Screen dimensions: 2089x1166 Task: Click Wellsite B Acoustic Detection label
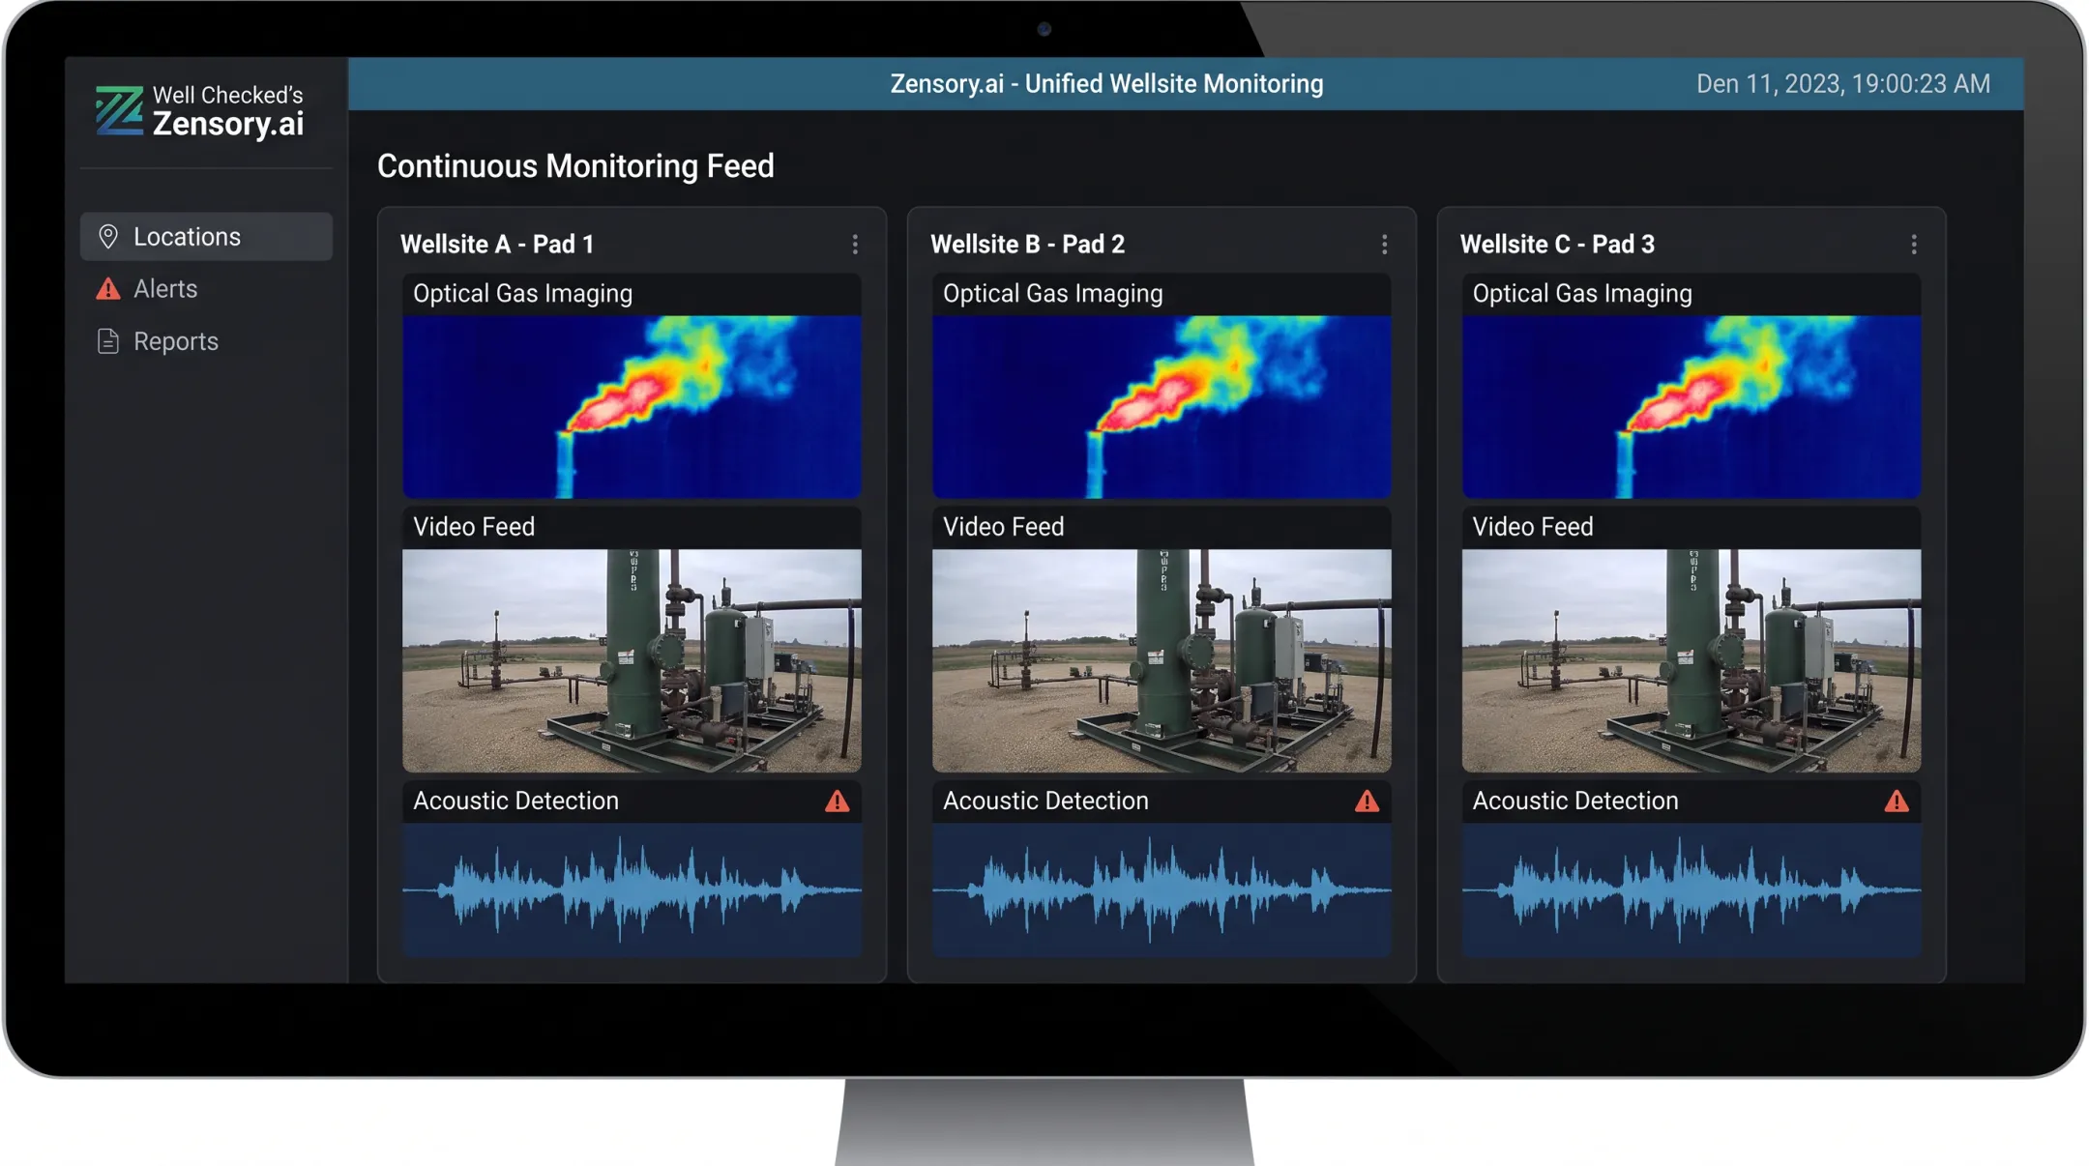coord(1045,802)
